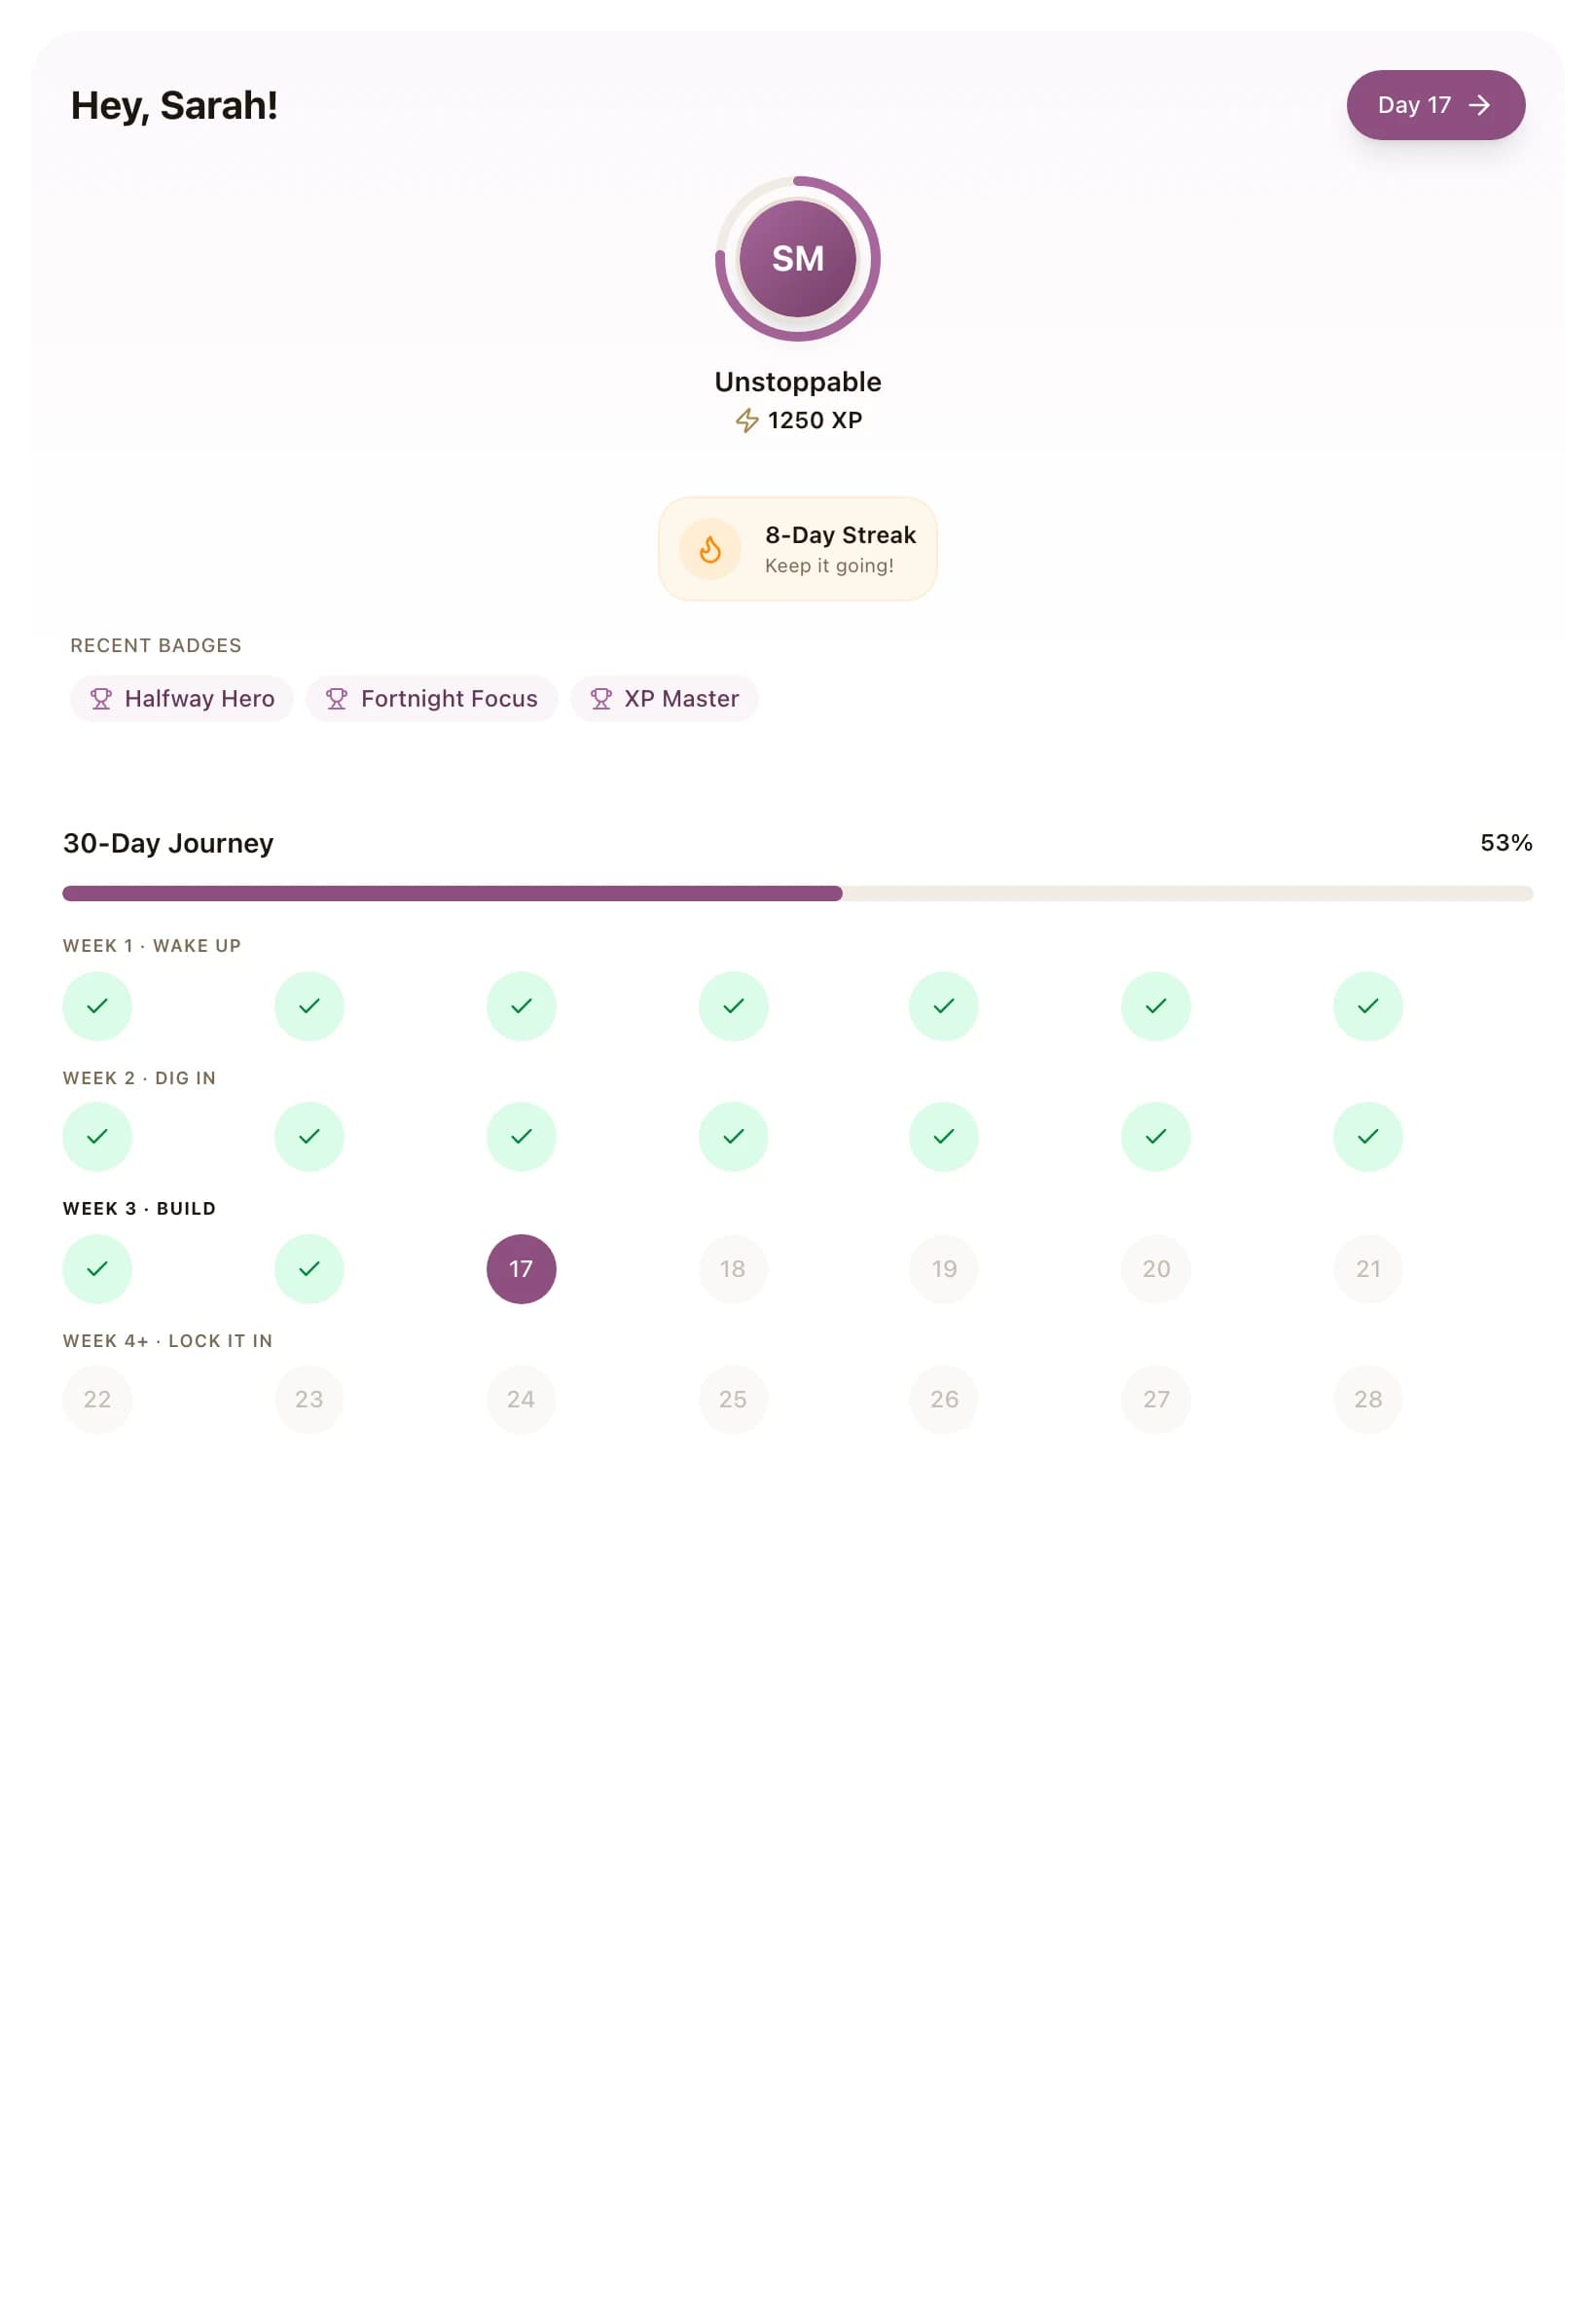1596x2297 pixels.
Task: Select day 18 in Week 3
Action: click(x=733, y=1268)
